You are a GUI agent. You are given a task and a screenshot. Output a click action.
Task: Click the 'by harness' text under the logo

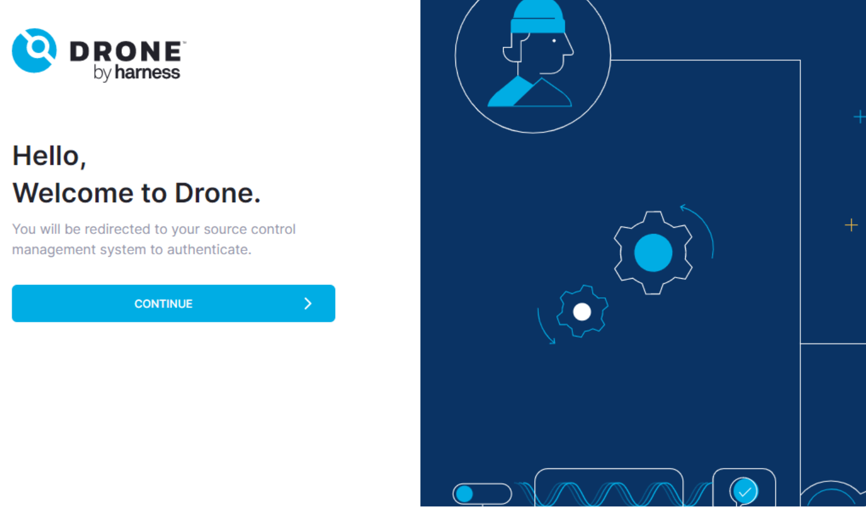pyautogui.click(x=137, y=73)
